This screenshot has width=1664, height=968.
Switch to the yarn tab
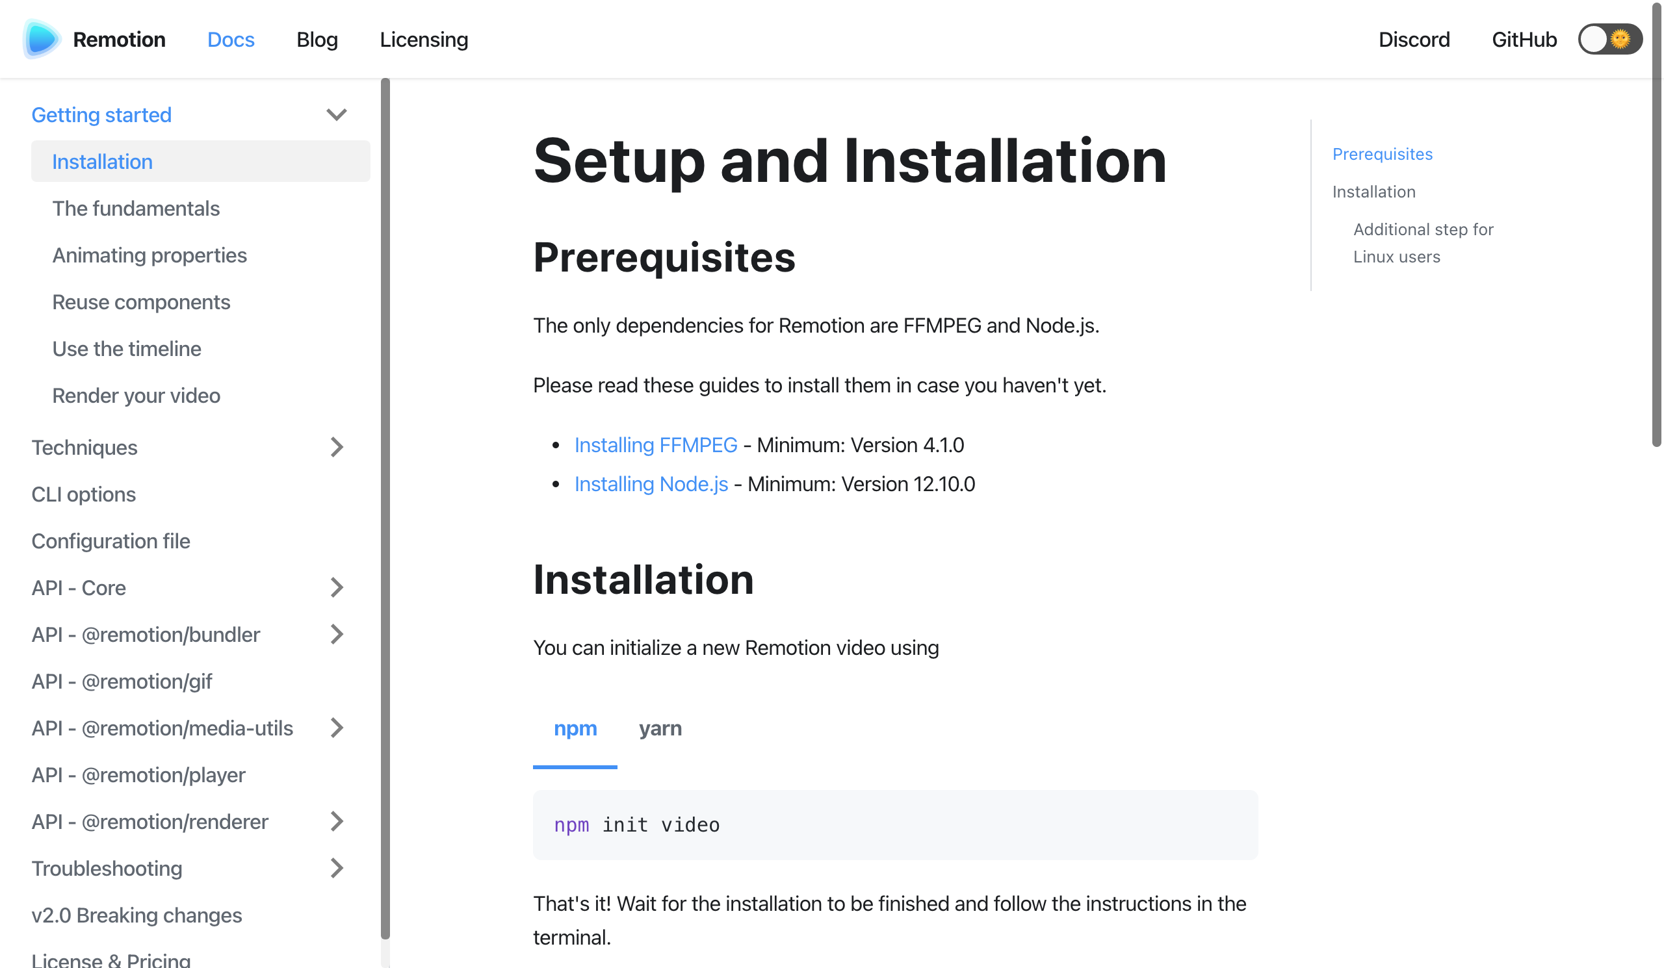(x=660, y=728)
